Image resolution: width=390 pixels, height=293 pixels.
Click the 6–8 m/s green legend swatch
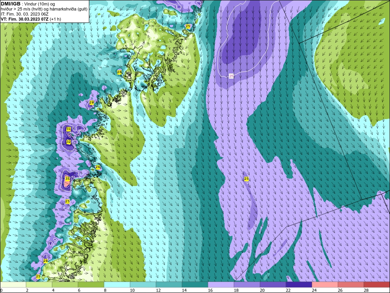pos(91,284)
